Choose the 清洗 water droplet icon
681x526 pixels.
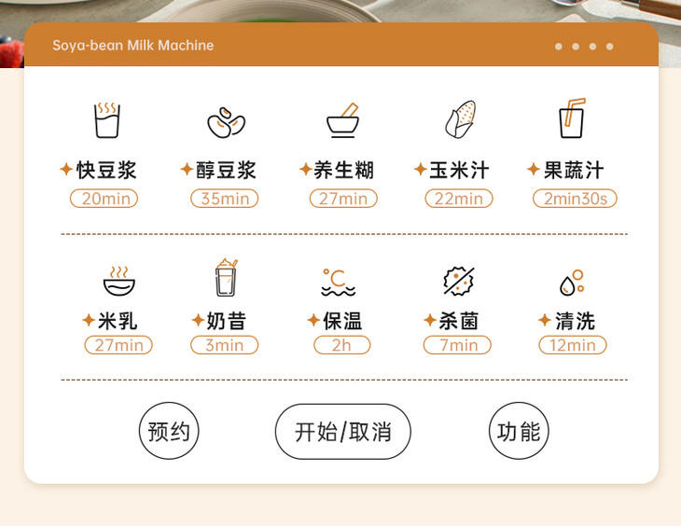click(572, 283)
